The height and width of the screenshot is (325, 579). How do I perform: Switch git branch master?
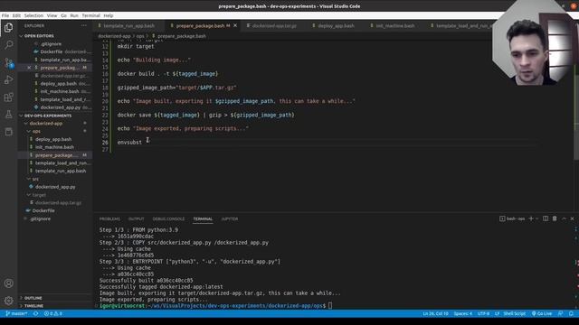(17, 313)
